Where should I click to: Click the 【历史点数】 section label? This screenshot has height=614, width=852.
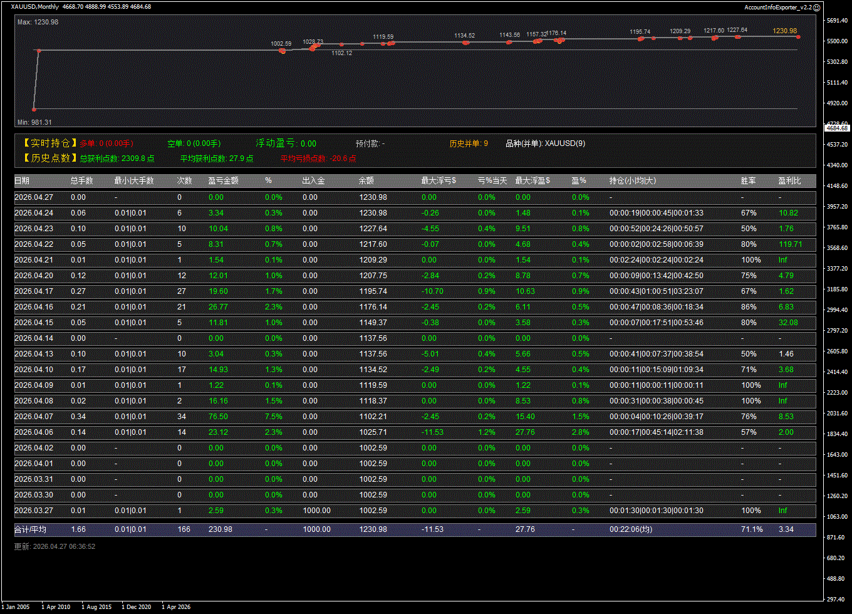coord(49,159)
